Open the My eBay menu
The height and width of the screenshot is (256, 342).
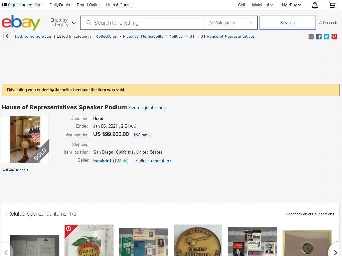pyautogui.click(x=291, y=5)
